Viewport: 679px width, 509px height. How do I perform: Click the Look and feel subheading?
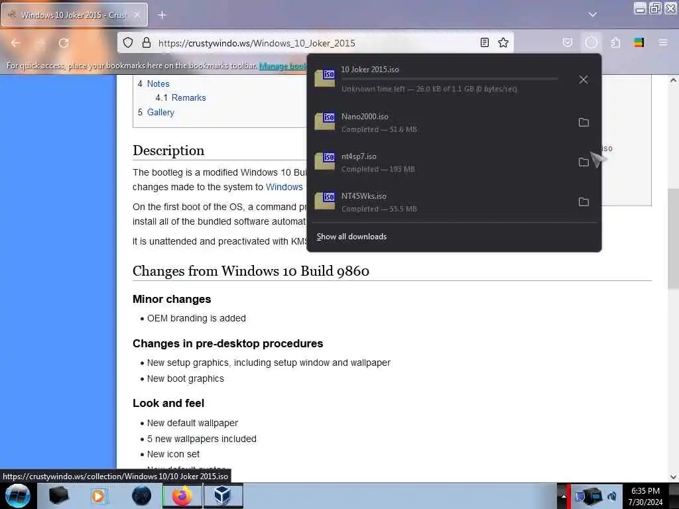[168, 403]
